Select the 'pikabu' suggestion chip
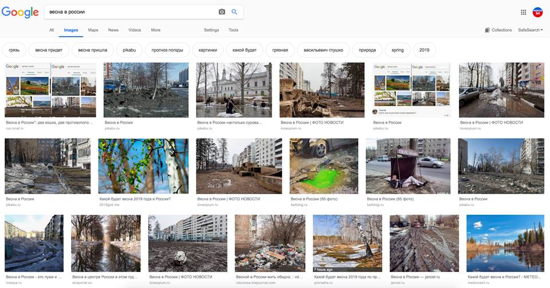Viewport: 550px width, 288px height. [x=129, y=50]
